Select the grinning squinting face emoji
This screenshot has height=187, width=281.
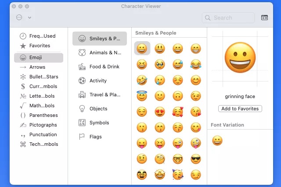pyautogui.click(x=142, y=64)
